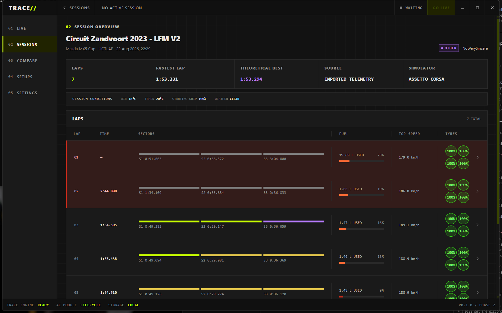Click lap 03 purple S3 sector bar
Image resolution: width=502 pixels, height=313 pixels.
point(294,221)
